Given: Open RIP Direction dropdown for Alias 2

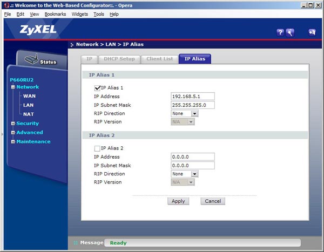Looking at the screenshot, I should coord(185,174).
